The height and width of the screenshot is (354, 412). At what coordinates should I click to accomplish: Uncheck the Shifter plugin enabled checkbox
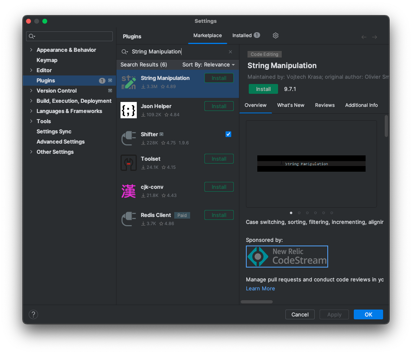(x=228, y=134)
